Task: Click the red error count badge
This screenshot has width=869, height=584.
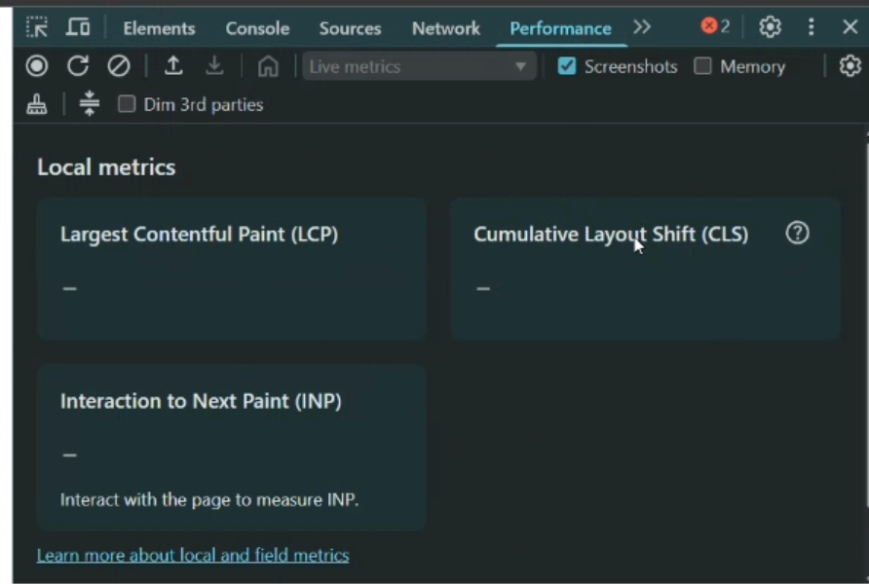Action: point(715,27)
